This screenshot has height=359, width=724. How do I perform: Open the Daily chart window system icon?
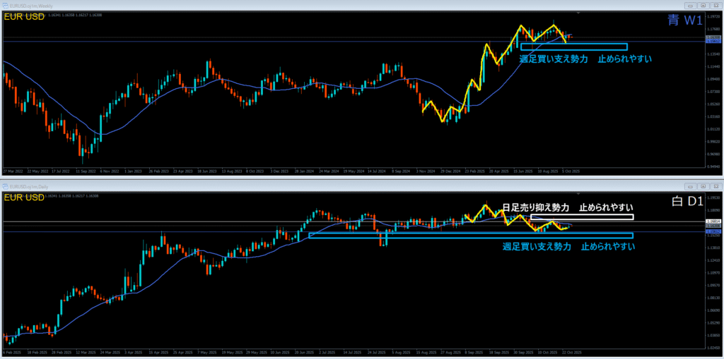coord(6,187)
